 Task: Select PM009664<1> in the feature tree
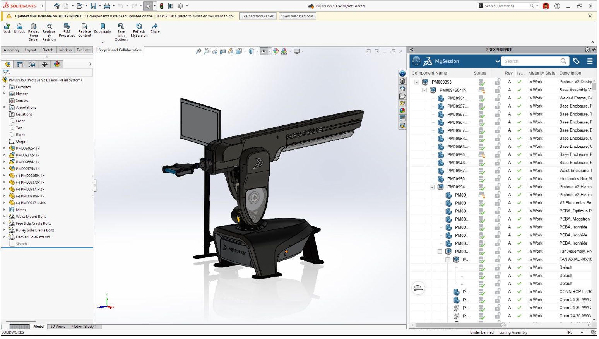27,162
